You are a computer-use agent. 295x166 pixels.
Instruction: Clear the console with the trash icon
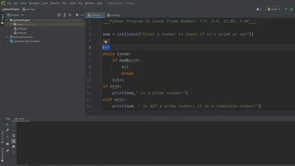[x=13, y=152]
